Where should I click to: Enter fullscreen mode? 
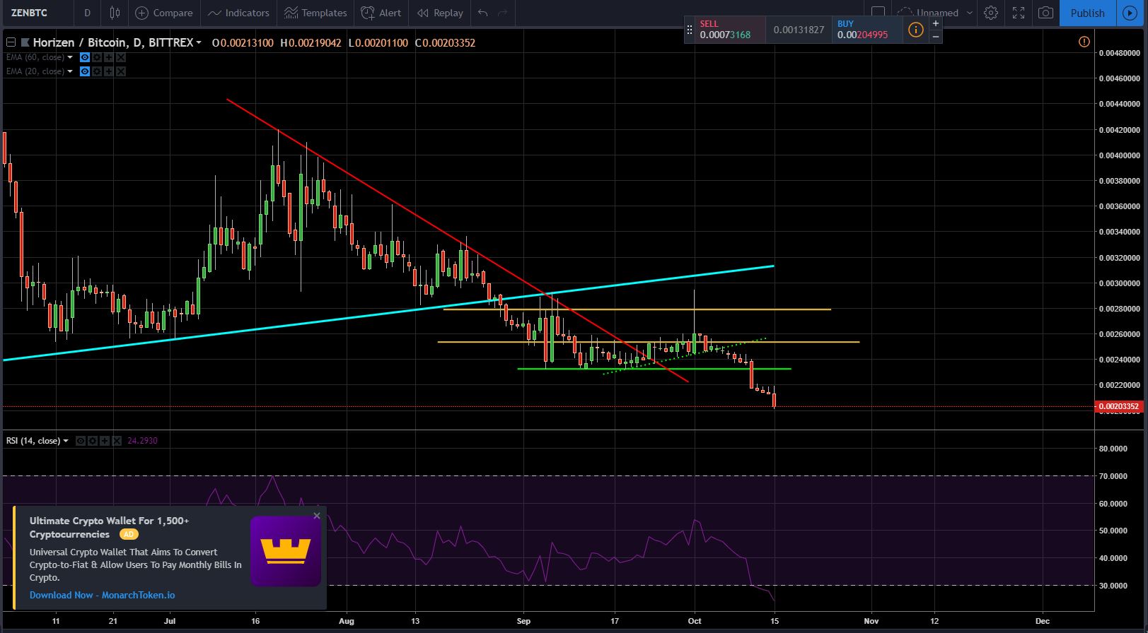1019,13
